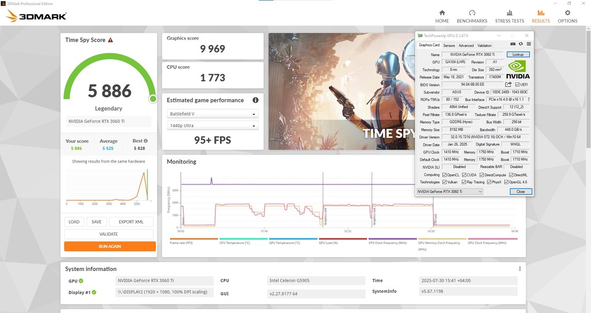Viewport: 591px width, 313px height.
Task: Click the BIOS export share icon in GPU-Z
Action: (508, 84)
